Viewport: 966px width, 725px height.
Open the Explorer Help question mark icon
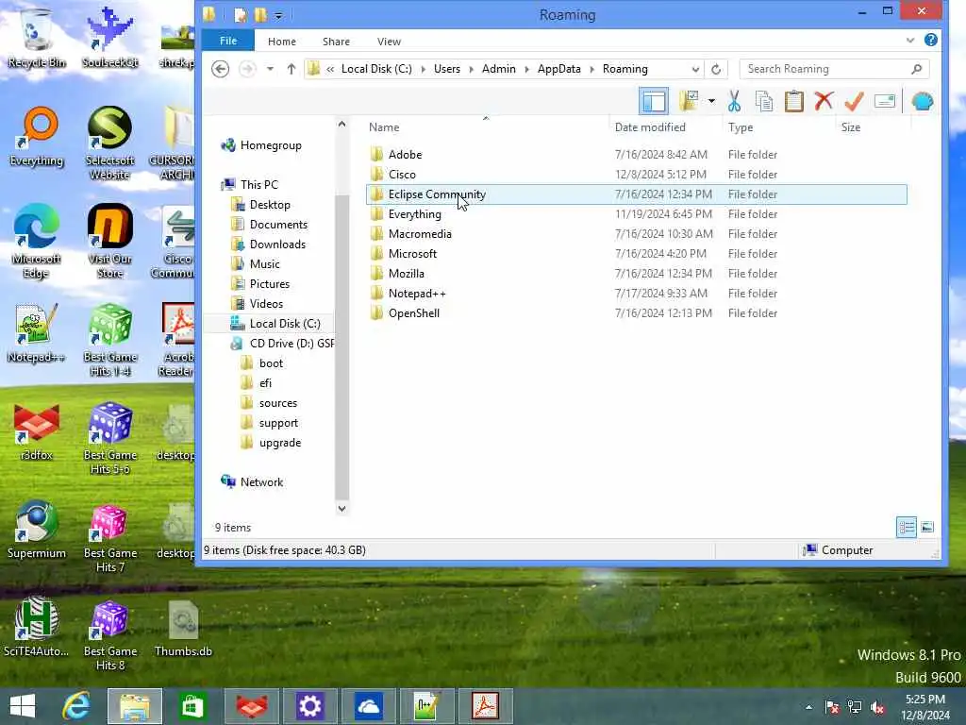[x=930, y=40]
